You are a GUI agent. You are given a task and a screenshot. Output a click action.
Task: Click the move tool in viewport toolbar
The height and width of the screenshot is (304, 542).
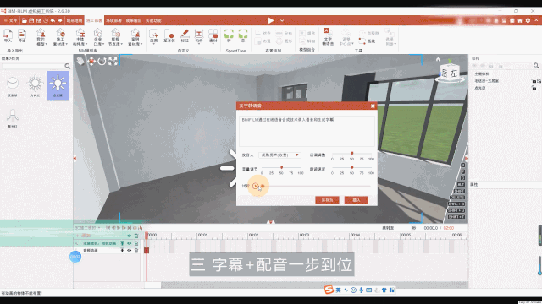point(91,62)
